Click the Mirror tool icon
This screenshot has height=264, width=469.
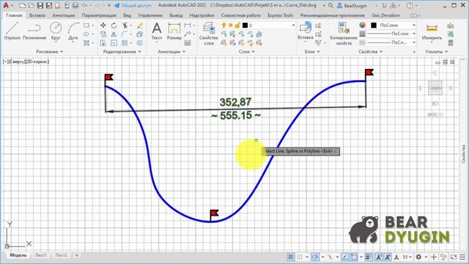114,34
